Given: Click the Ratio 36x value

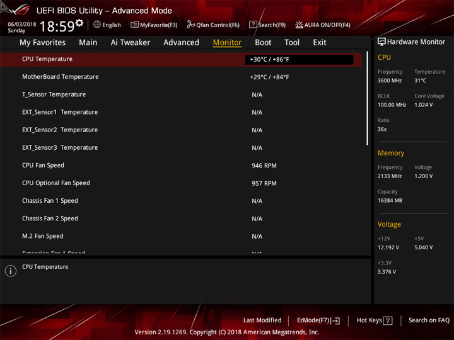Looking at the screenshot, I should pos(382,129).
